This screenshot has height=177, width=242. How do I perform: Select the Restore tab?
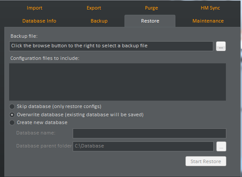pos(150,21)
